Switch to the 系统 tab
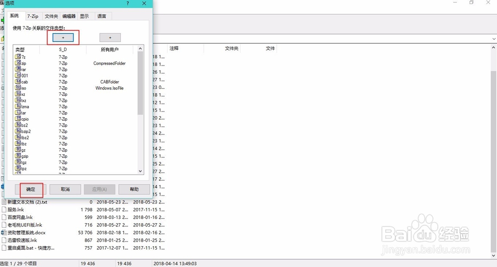The height and width of the screenshot is (267, 497). pyautogui.click(x=14, y=15)
